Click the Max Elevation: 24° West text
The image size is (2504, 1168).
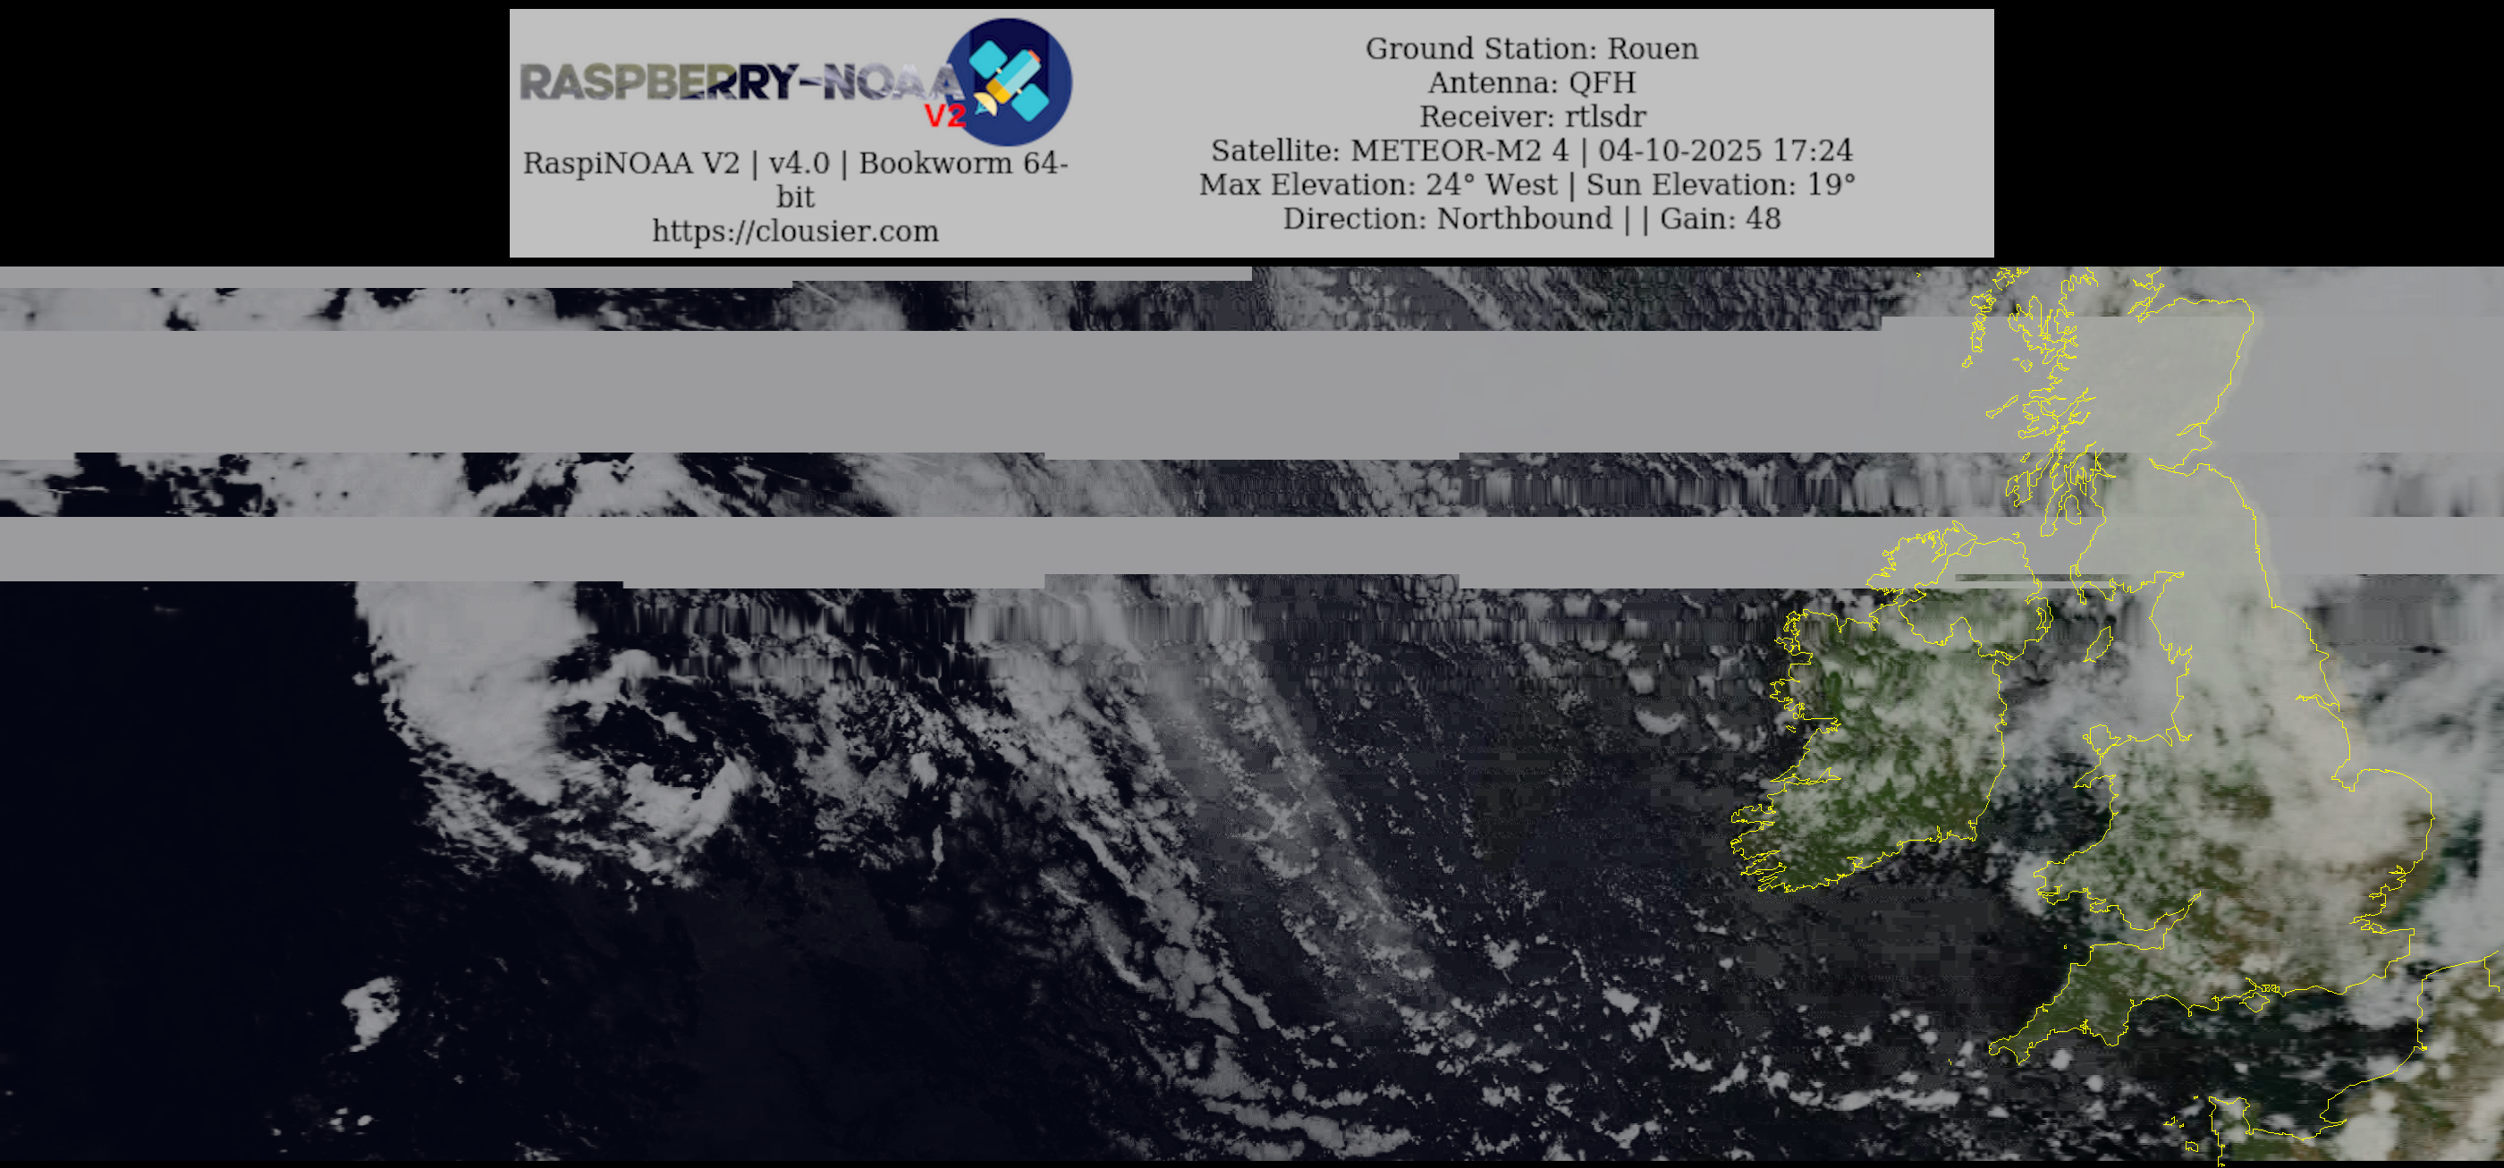(x=1377, y=184)
